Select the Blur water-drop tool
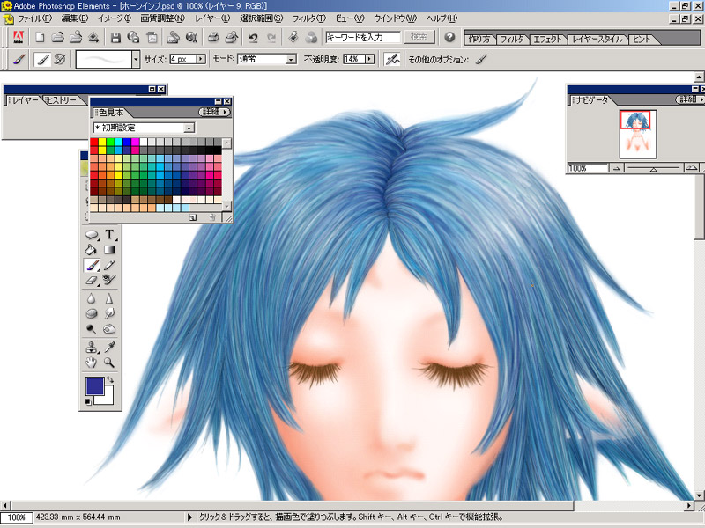The width and height of the screenshot is (705, 528). 92,298
